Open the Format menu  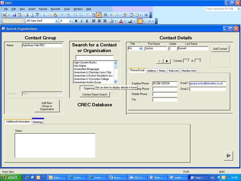pyautogui.click(x=43, y=9)
